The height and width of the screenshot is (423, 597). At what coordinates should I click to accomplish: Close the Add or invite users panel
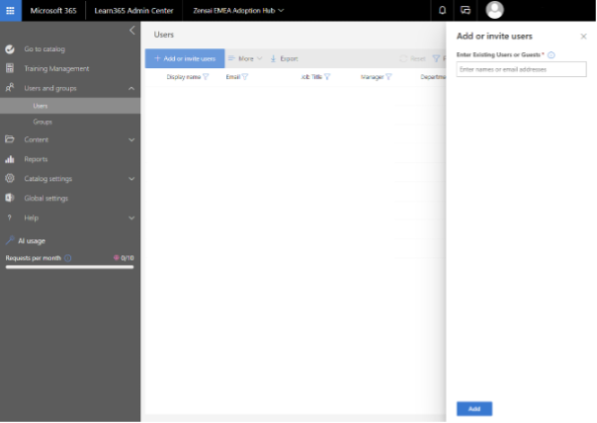pos(583,37)
